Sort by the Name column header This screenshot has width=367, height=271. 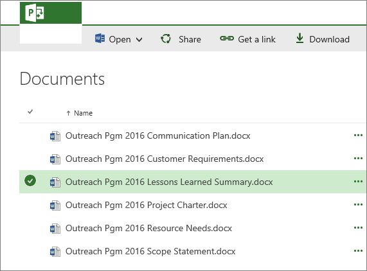click(x=83, y=113)
